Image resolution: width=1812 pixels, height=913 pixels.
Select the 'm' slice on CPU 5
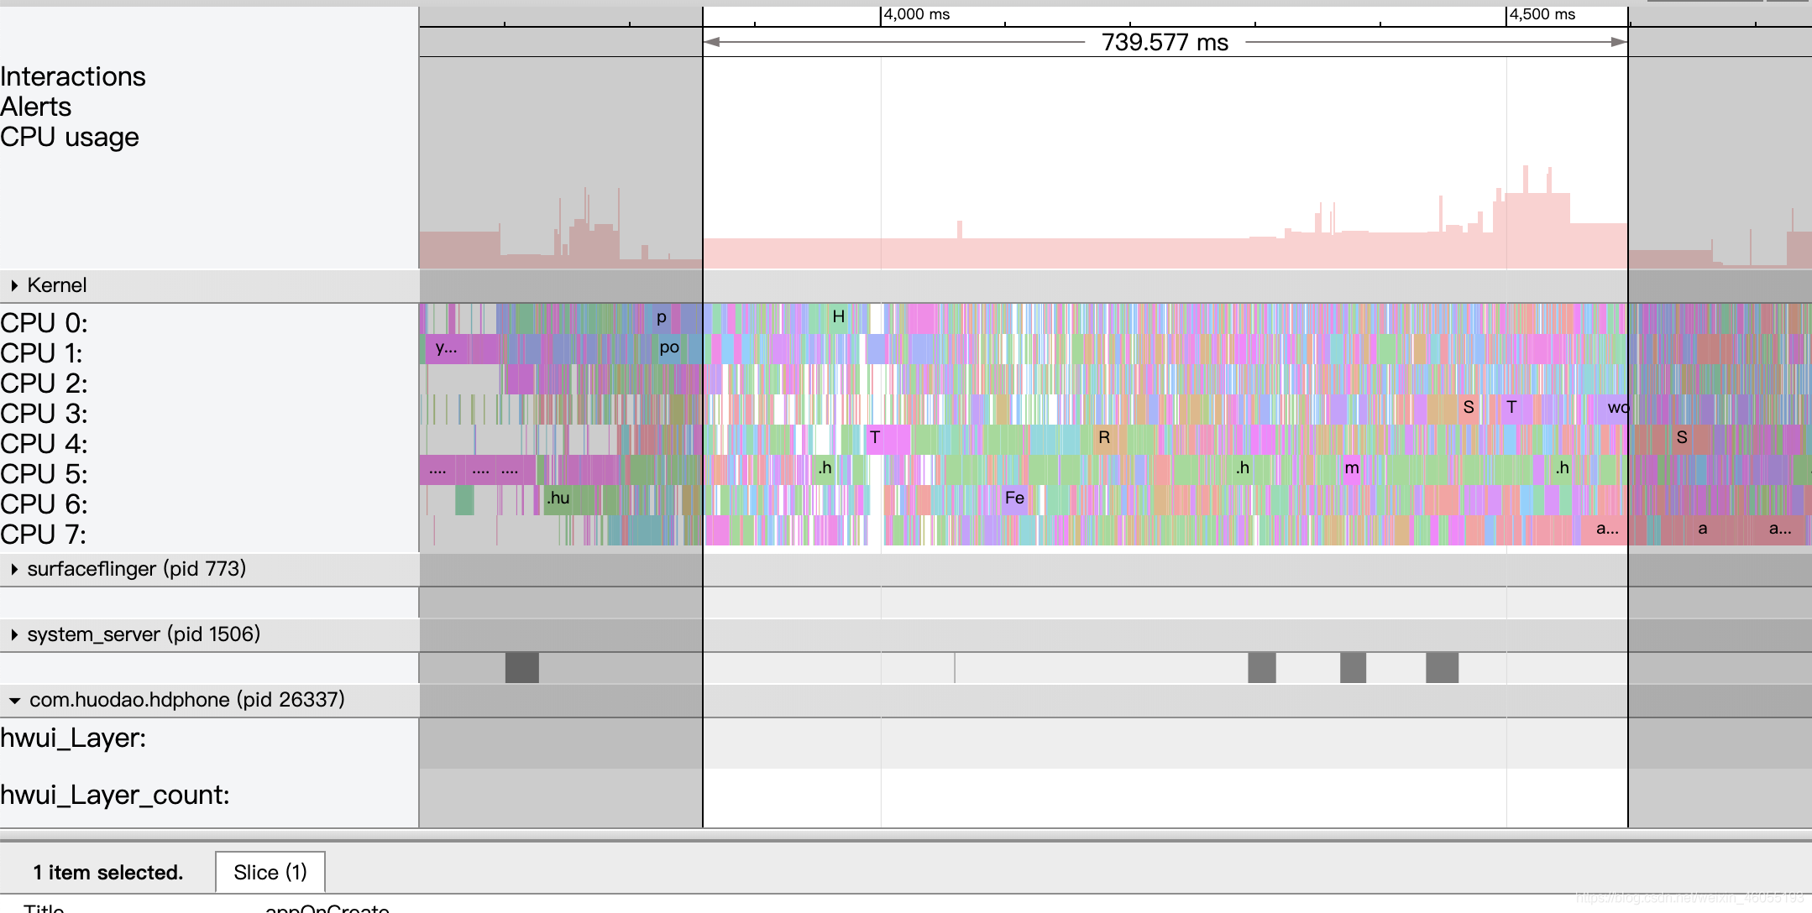click(1351, 468)
